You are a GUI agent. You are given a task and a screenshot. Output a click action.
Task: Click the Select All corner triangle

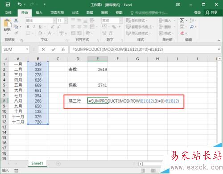tap(5, 59)
